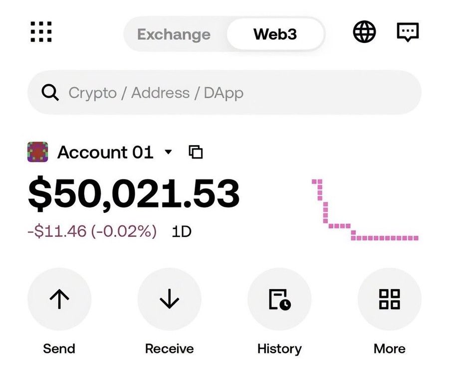Switch to the Exchange mode
449x368 pixels.
click(174, 34)
